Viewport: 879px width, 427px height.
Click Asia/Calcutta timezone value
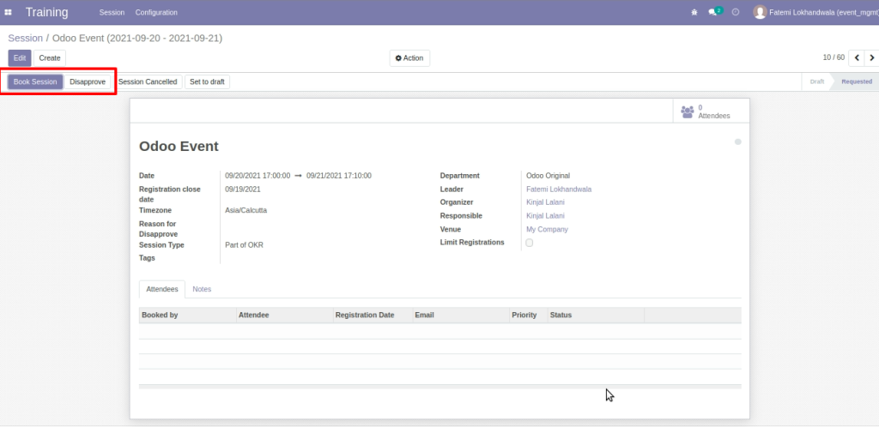246,210
